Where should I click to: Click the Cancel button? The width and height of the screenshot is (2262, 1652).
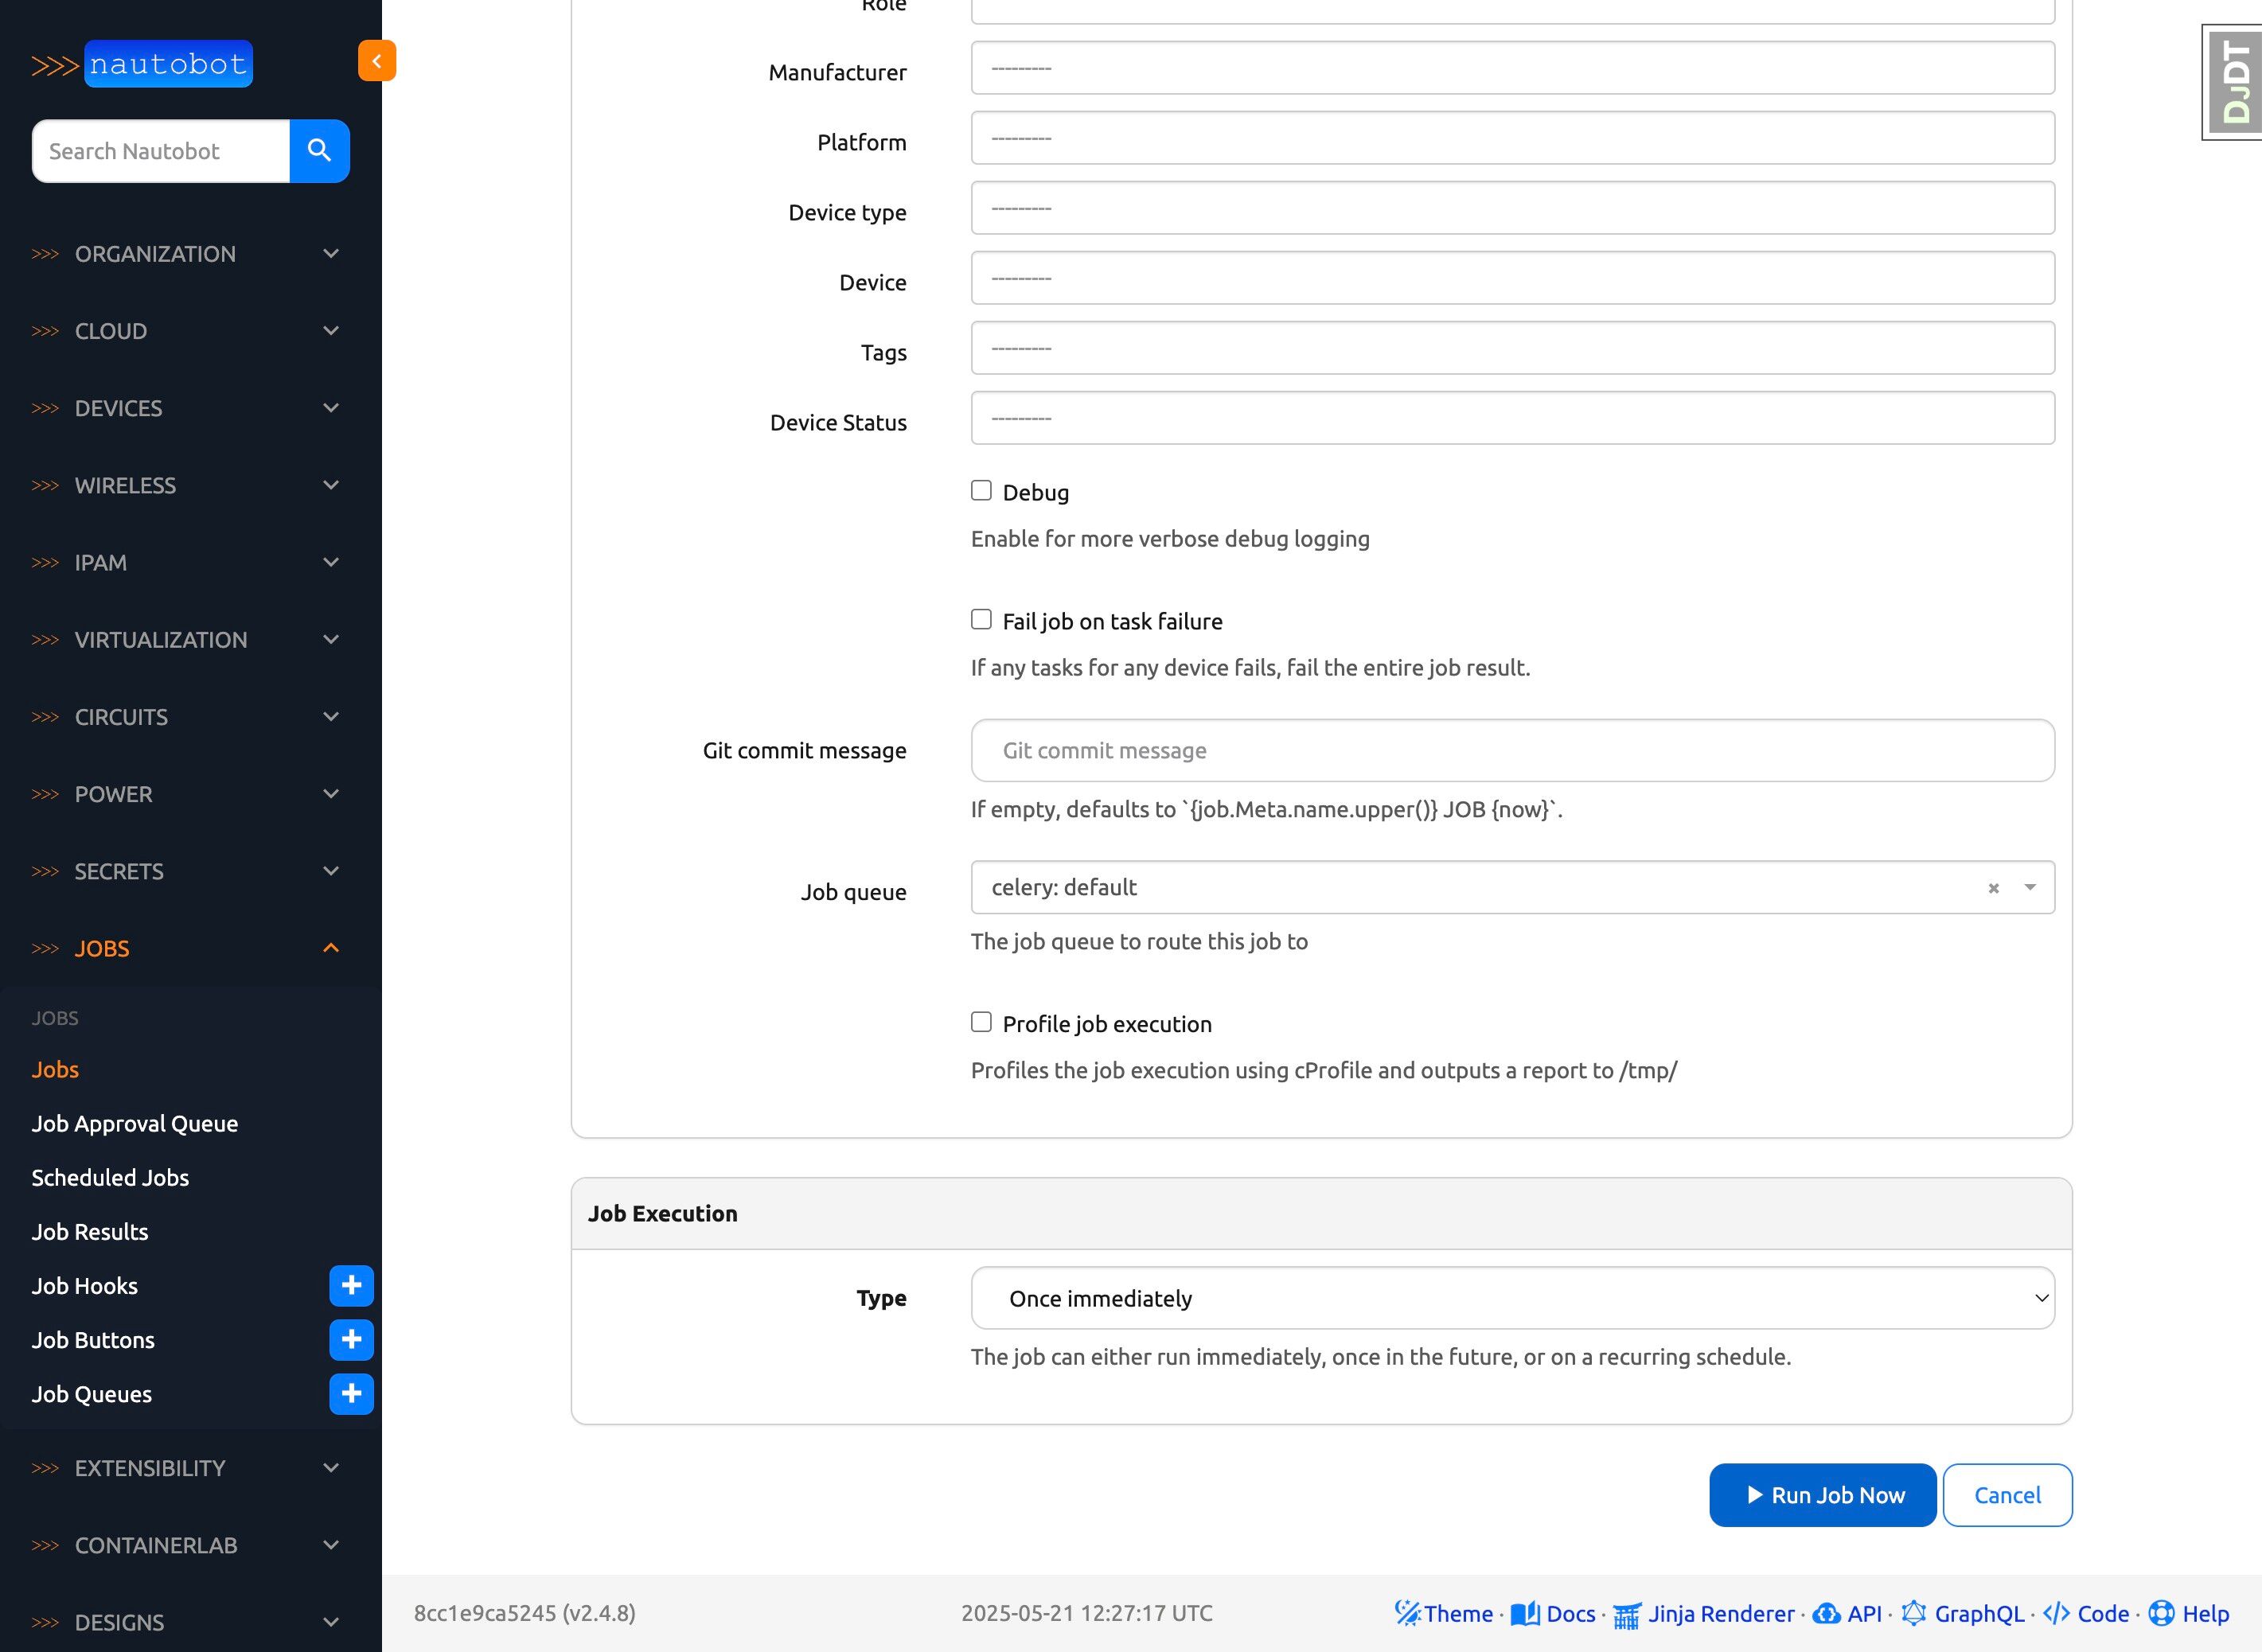[2006, 1495]
